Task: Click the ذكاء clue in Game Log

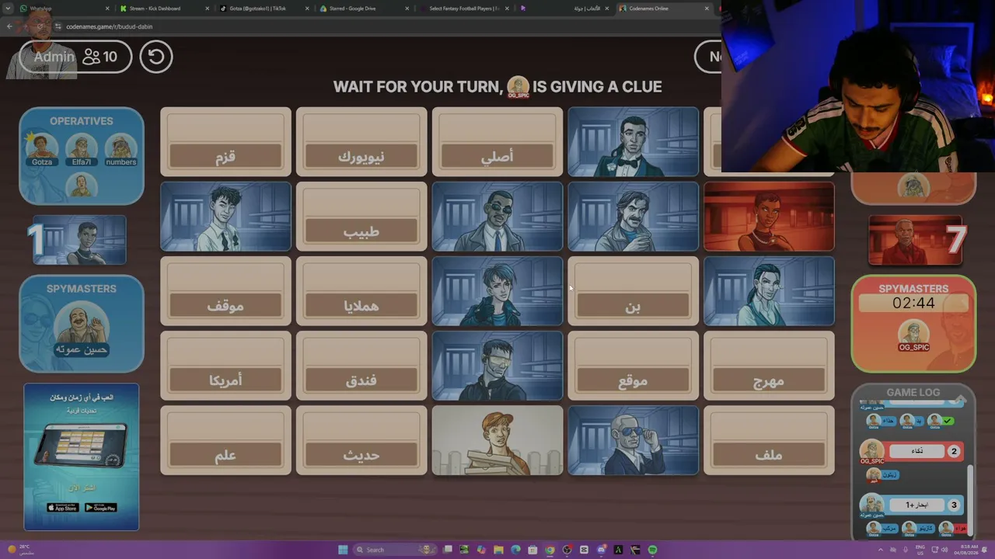Action: [x=917, y=451]
